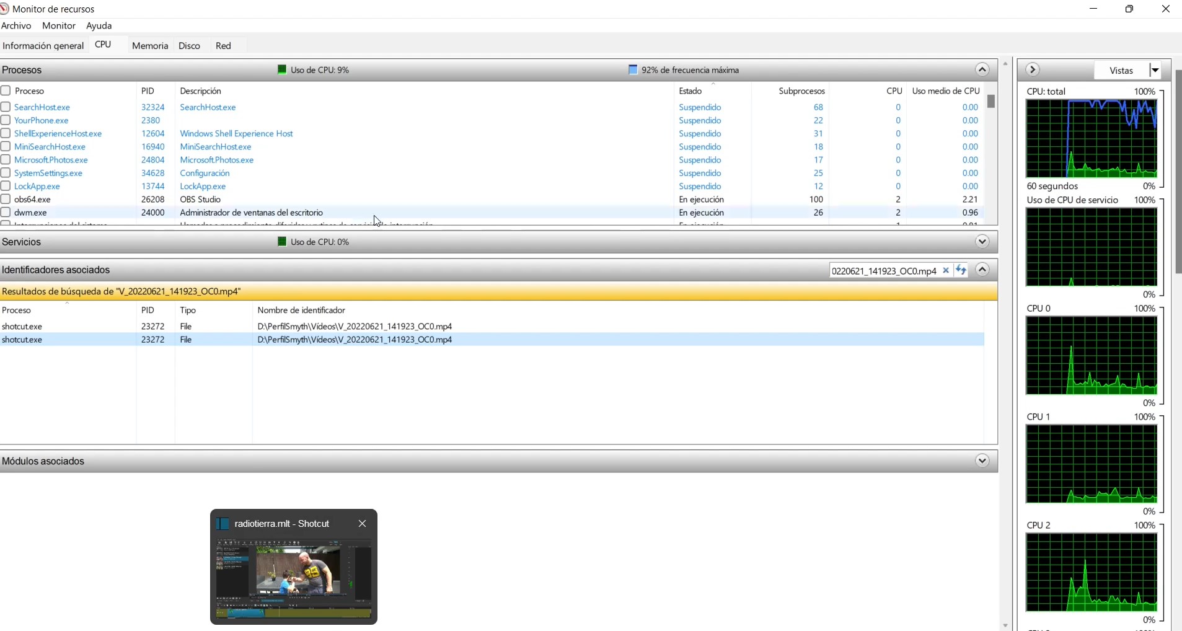
Task: Click the handle search input field
Action: point(884,271)
